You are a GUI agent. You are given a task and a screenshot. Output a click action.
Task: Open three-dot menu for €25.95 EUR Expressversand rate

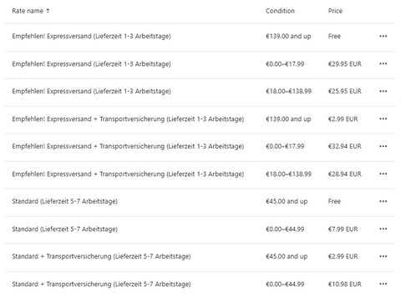383,91
